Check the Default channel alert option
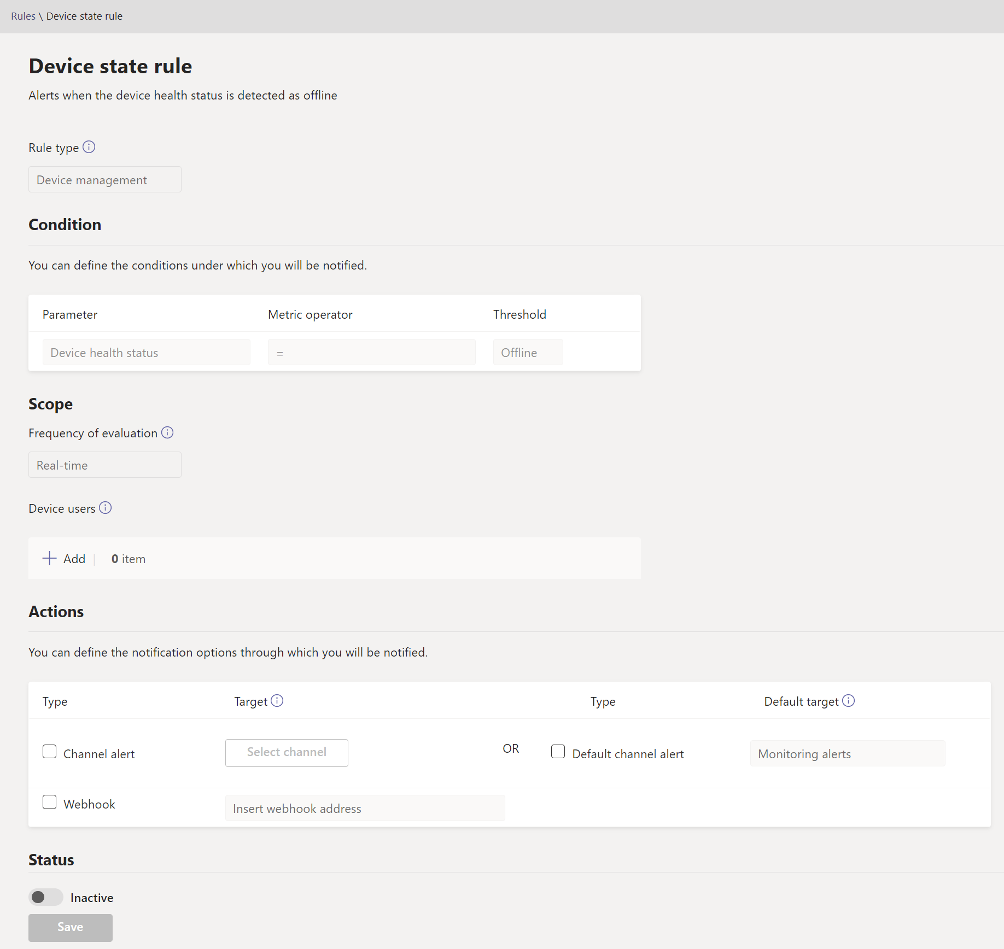Image resolution: width=1004 pixels, height=949 pixels. point(558,752)
